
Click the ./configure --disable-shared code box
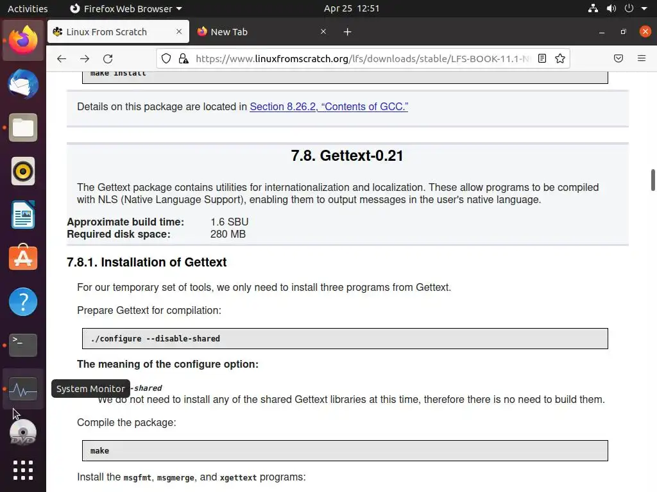345,338
